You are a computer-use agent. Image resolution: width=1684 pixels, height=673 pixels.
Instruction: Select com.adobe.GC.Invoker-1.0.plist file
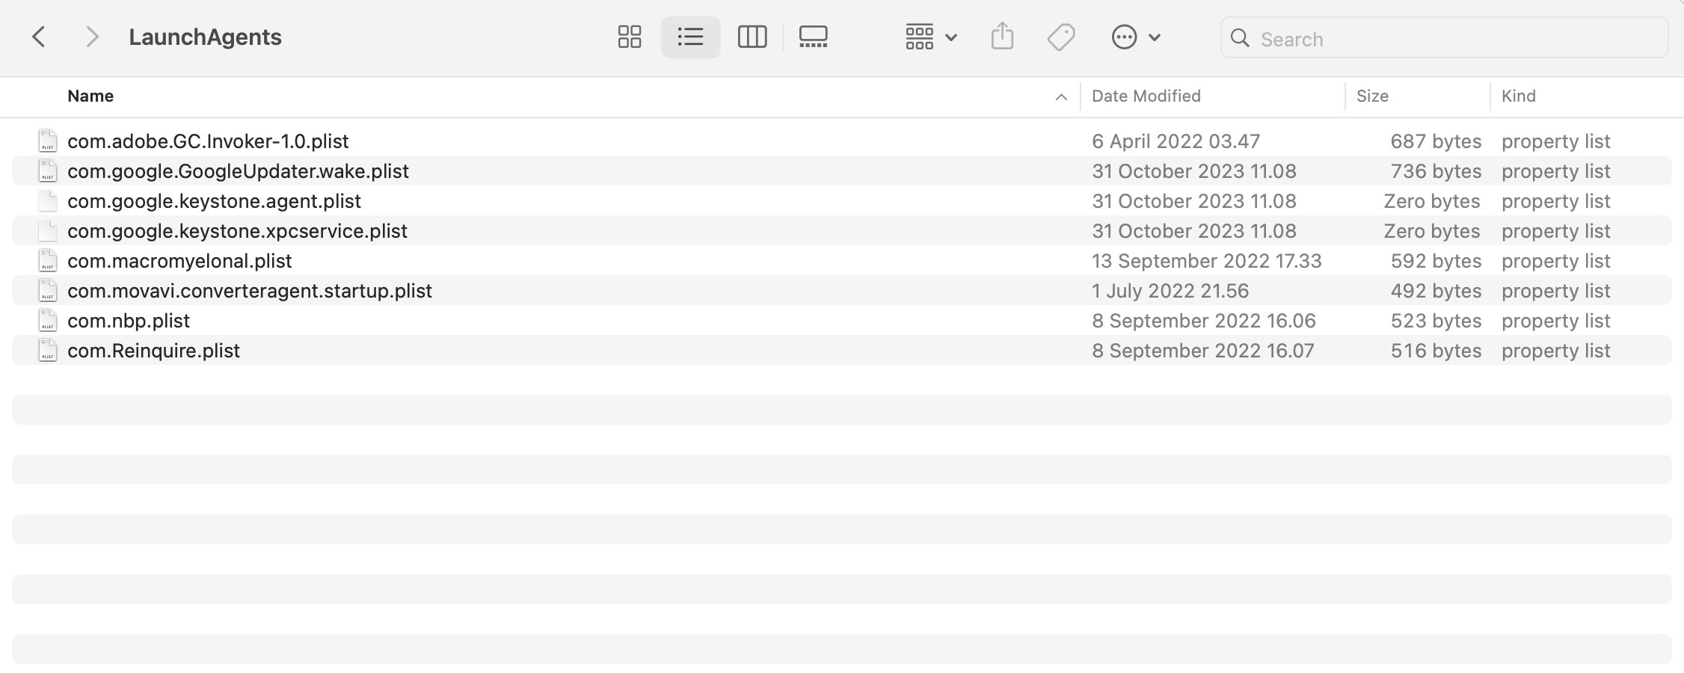point(841,141)
